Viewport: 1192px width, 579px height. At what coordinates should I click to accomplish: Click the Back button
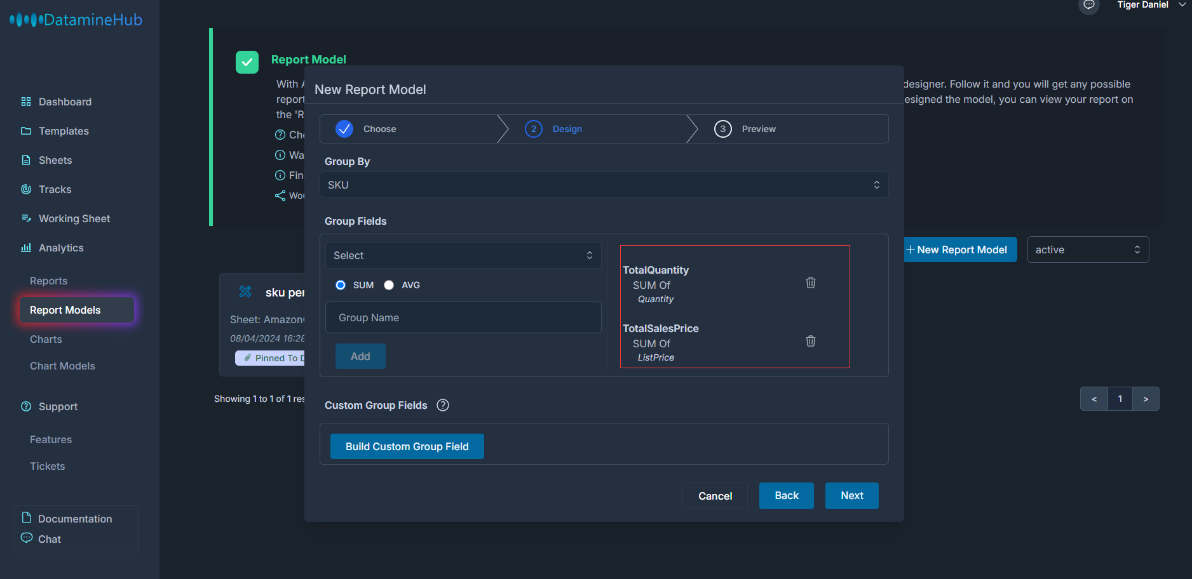(x=787, y=496)
